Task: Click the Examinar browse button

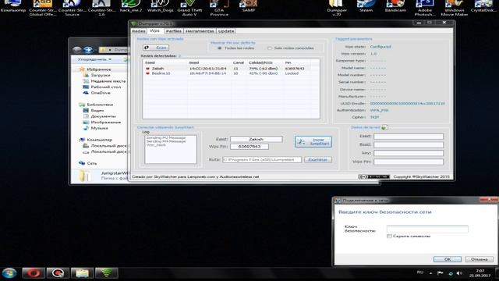Action: point(318,159)
